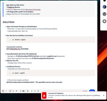
Task: Click the Cancel button
Action: (85, 91)
